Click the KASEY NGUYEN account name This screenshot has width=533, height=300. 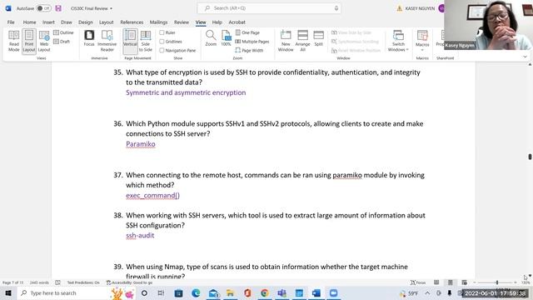[x=420, y=8]
